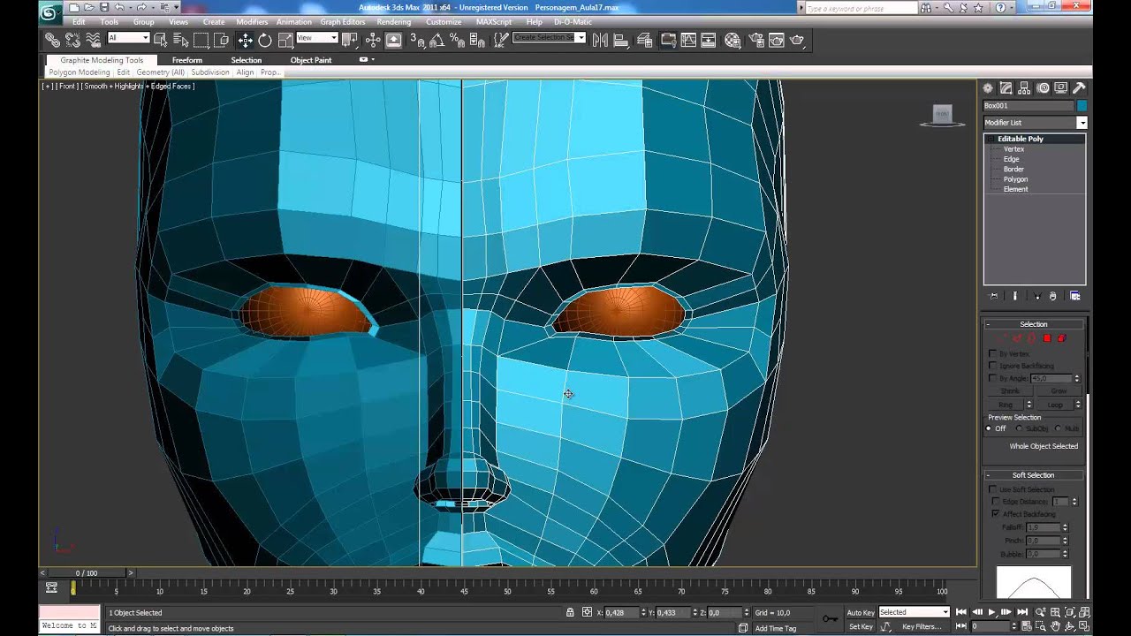The image size is (1131, 636).
Task: Open the Material Editor from the toolbar
Action: pyautogui.click(x=732, y=40)
